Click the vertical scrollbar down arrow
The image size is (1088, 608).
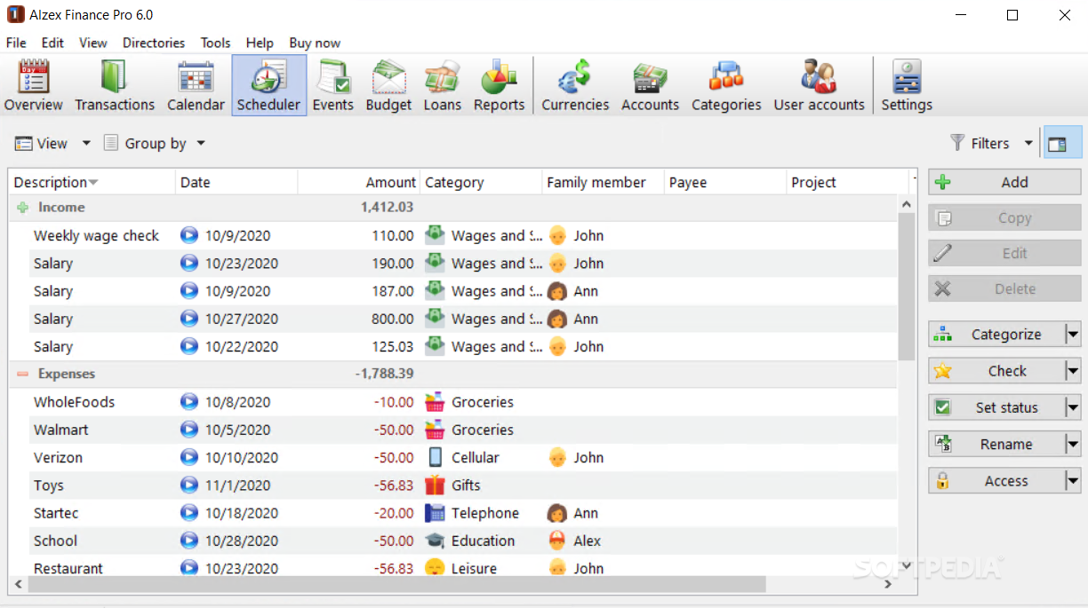coord(906,565)
